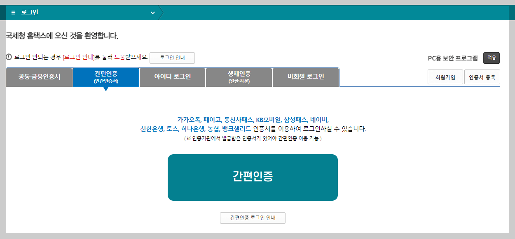Start membership signup via 회원가입 button
Screen dimensions: 515x239
tap(445, 77)
